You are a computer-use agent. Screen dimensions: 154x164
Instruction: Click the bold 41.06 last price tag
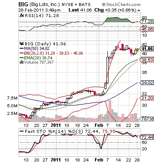click(x=147, y=49)
